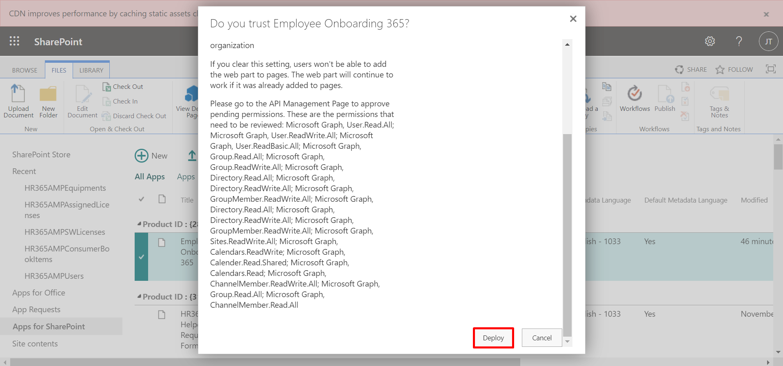Open the Recent navigation link
Viewport: 783px width, 366px height.
(x=24, y=171)
